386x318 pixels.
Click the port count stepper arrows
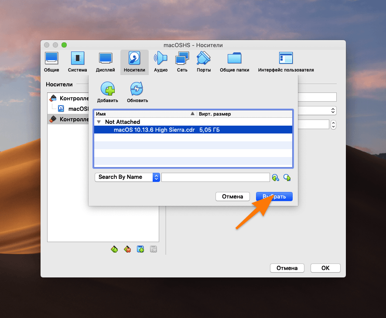pos(333,125)
